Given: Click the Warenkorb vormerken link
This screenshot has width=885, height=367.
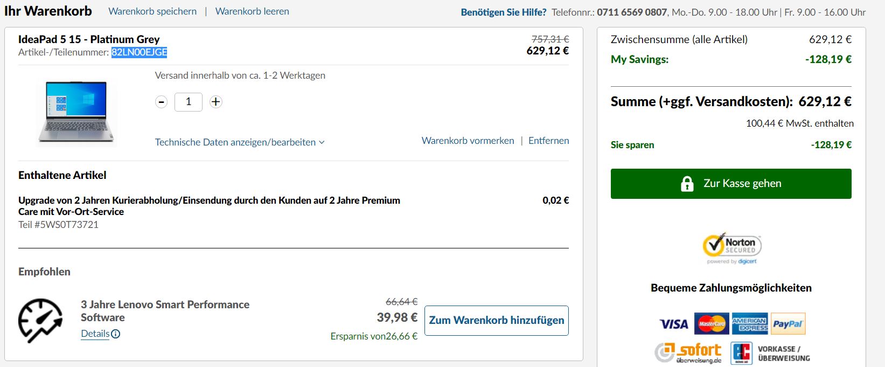Looking at the screenshot, I should (x=468, y=141).
